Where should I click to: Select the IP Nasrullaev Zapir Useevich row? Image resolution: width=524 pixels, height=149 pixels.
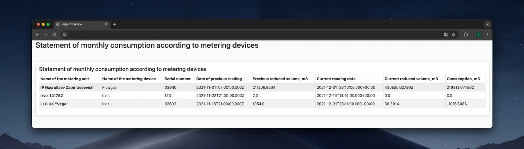[262, 87]
